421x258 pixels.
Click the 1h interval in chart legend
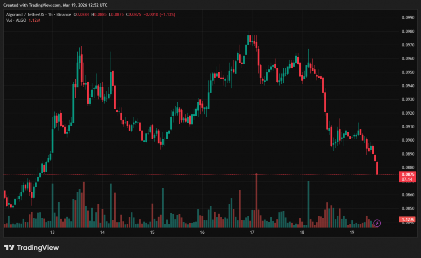point(50,14)
